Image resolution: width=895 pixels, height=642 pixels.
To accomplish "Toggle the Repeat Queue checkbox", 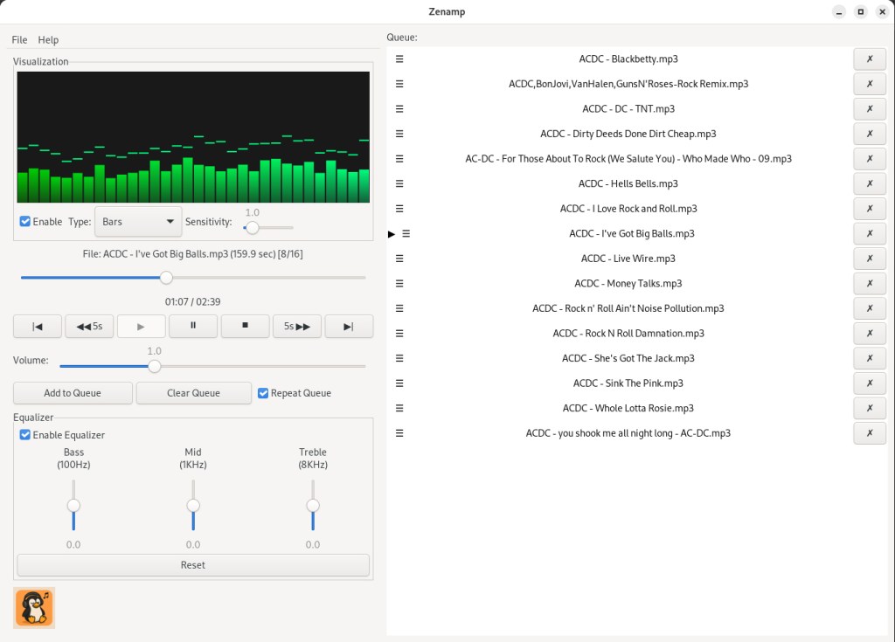I will (x=263, y=393).
